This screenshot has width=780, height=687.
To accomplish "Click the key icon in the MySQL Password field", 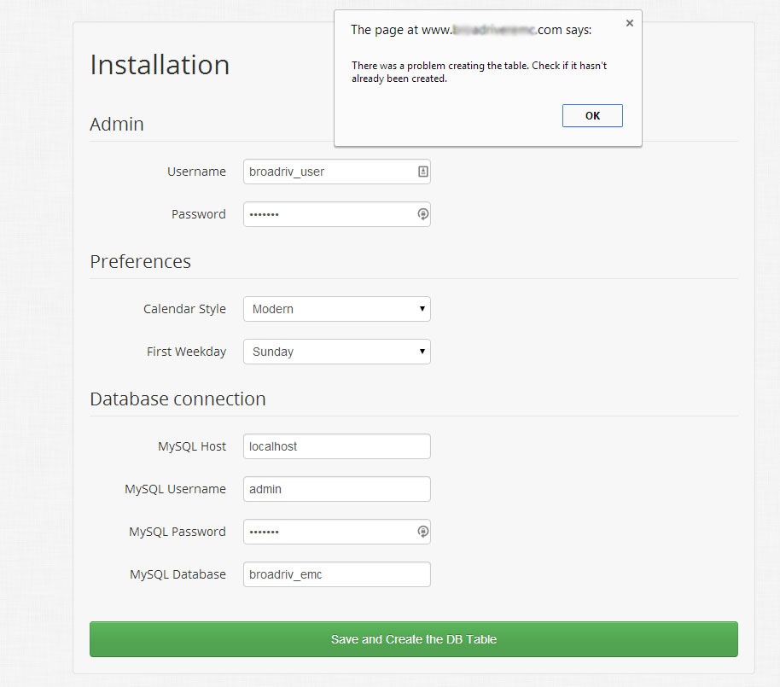I will [422, 532].
